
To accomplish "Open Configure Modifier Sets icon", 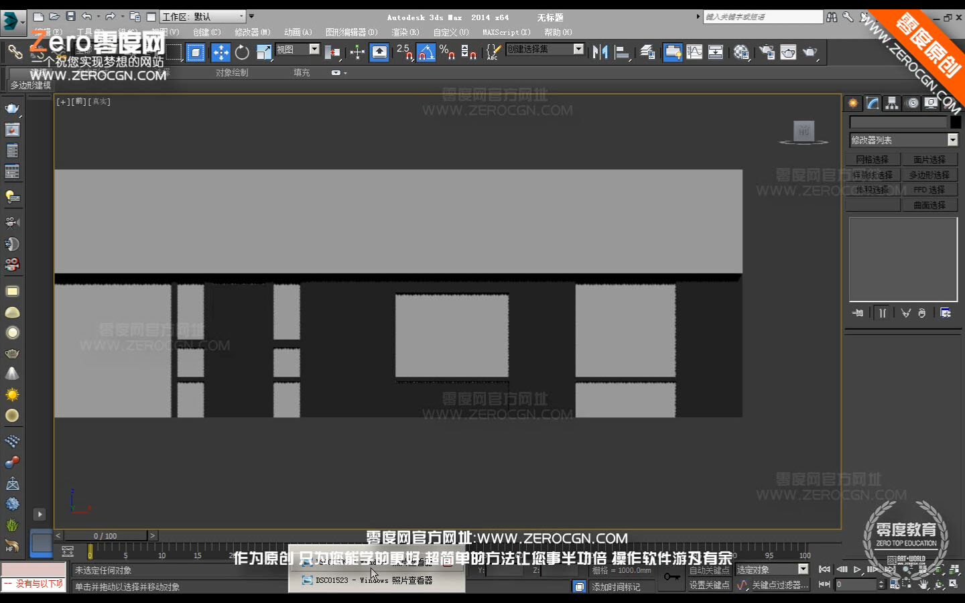I will click(946, 313).
